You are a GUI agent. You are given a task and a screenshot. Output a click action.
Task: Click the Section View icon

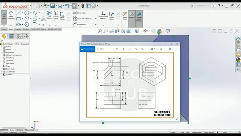point(117,31)
